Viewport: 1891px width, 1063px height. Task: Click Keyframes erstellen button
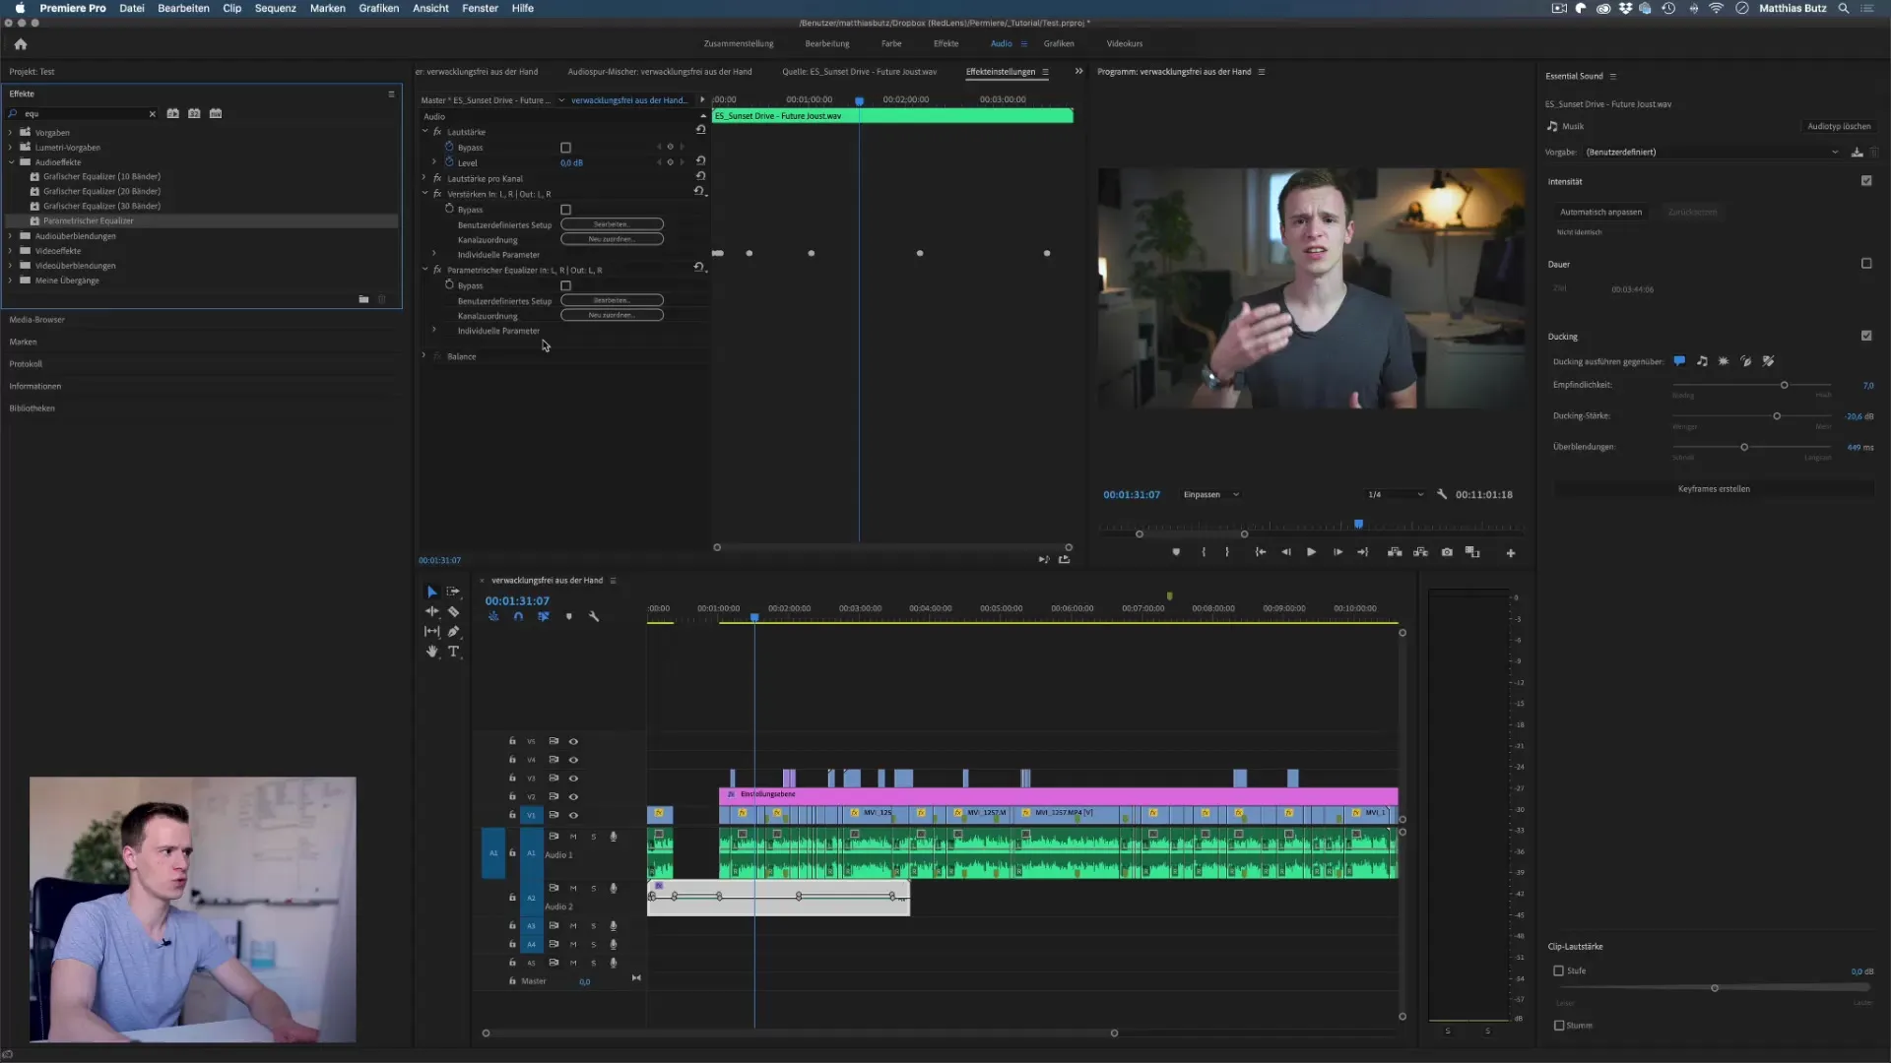(x=1714, y=489)
